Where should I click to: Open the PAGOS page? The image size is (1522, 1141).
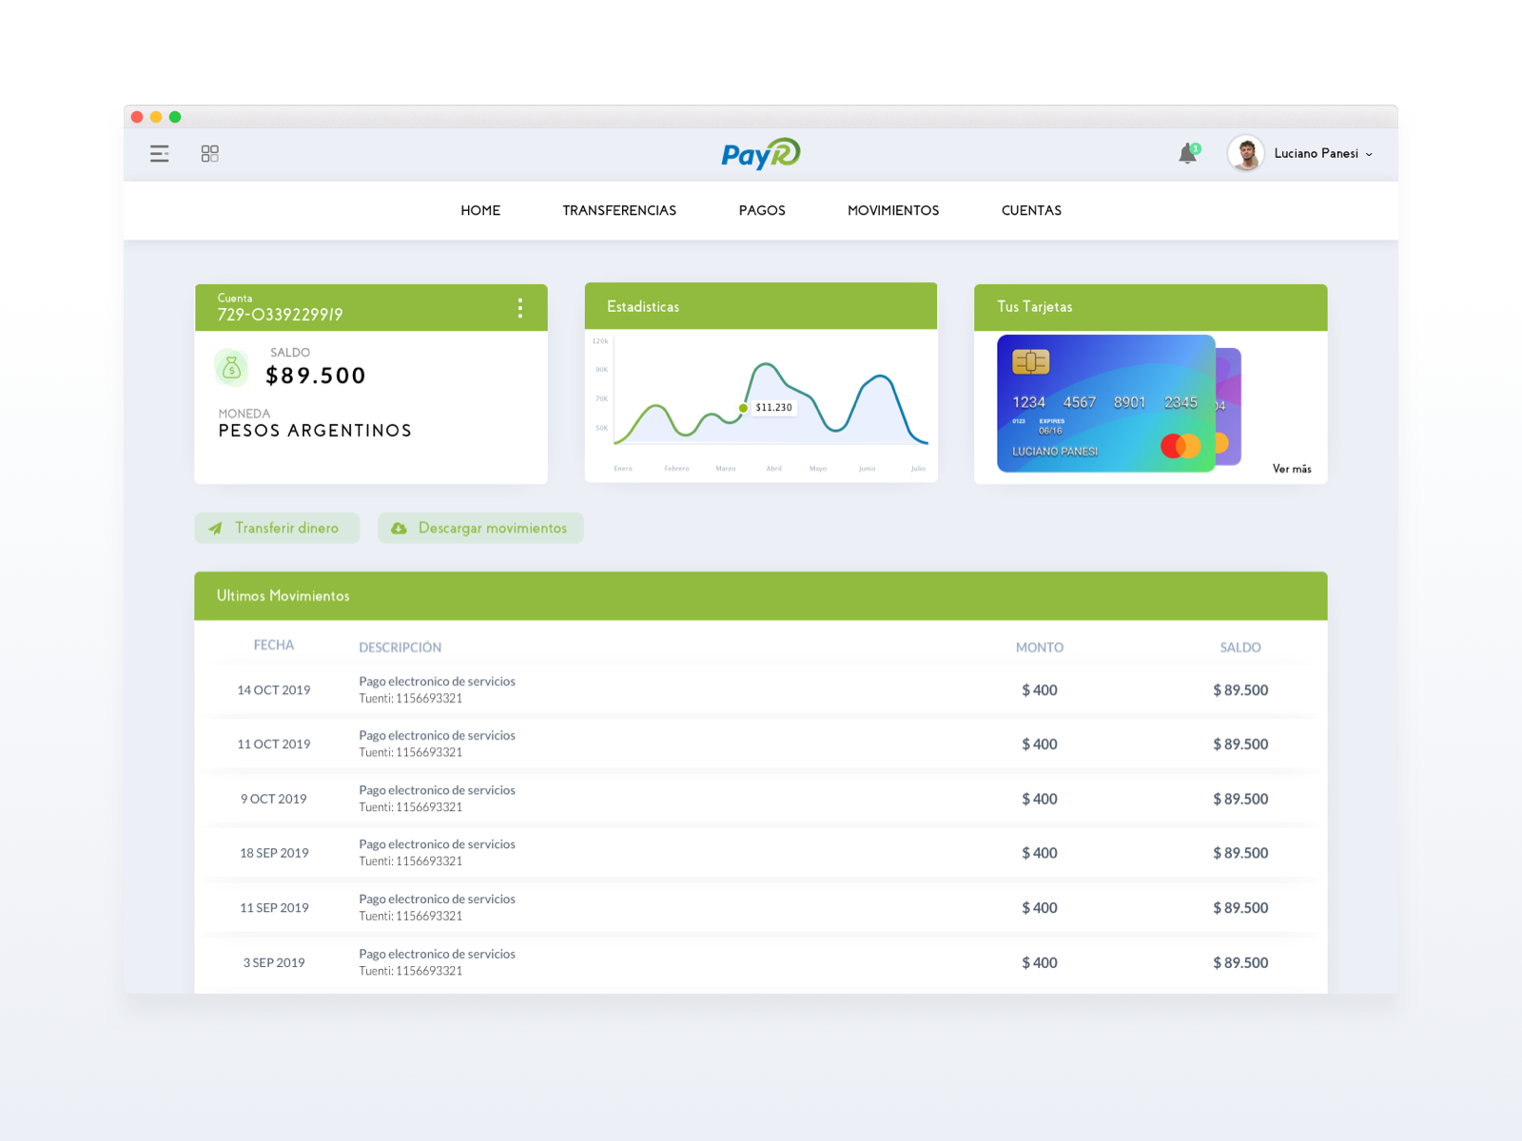pos(761,210)
